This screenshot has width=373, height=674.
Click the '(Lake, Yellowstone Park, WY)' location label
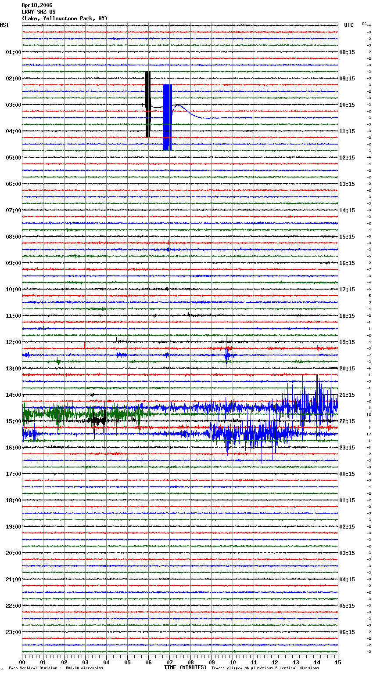pos(65,18)
